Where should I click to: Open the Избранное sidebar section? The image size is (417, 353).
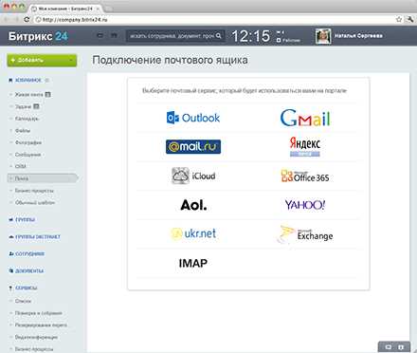point(28,80)
